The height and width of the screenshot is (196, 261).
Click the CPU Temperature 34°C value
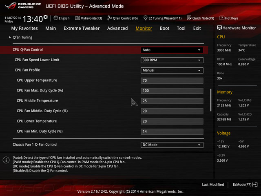coord(241,50)
